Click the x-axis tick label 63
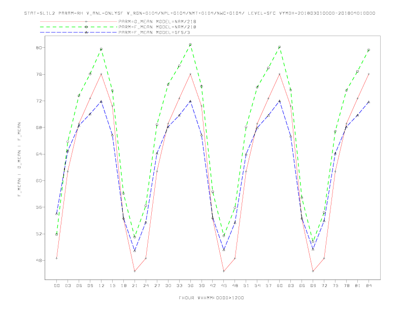 [291, 286]
